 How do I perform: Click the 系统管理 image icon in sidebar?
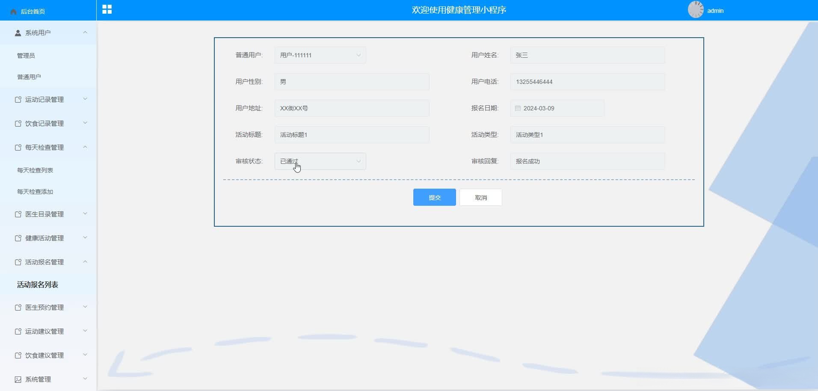[18, 379]
